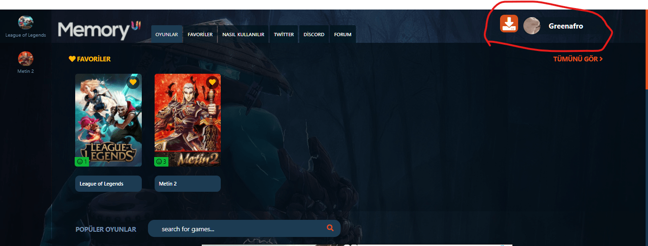
Task: Click POPÜLER OYUNLAR heading text
Action: pyautogui.click(x=106, y=229)
